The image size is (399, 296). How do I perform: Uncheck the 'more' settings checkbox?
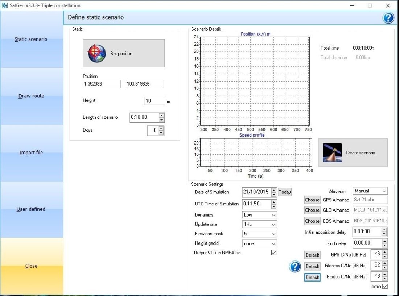click(385, 287)
